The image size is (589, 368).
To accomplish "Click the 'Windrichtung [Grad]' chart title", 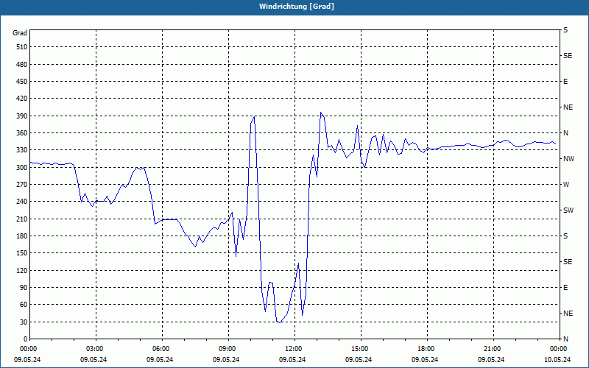I will click(x=297, y=7).
